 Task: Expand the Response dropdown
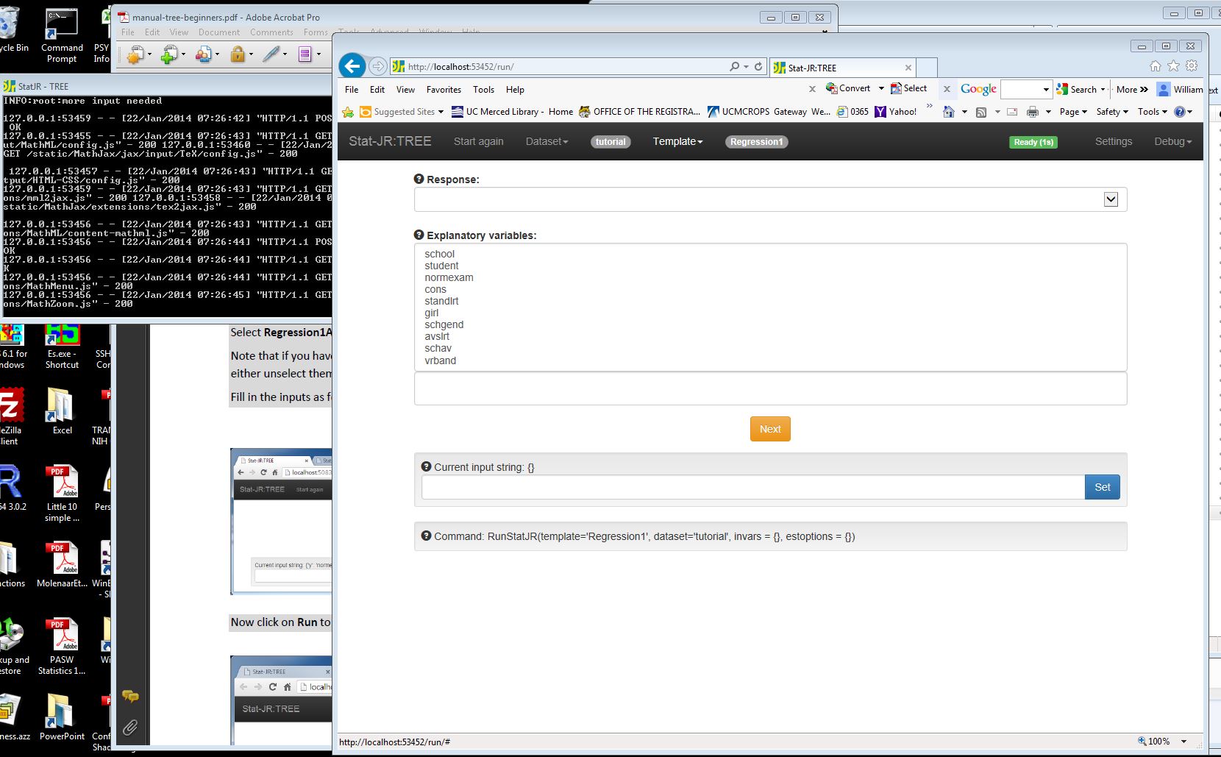click(x=1111, y=199)
